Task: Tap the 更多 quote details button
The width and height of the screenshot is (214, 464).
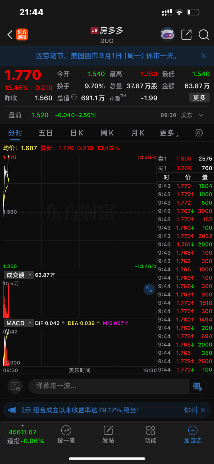Action: (200, 98)
